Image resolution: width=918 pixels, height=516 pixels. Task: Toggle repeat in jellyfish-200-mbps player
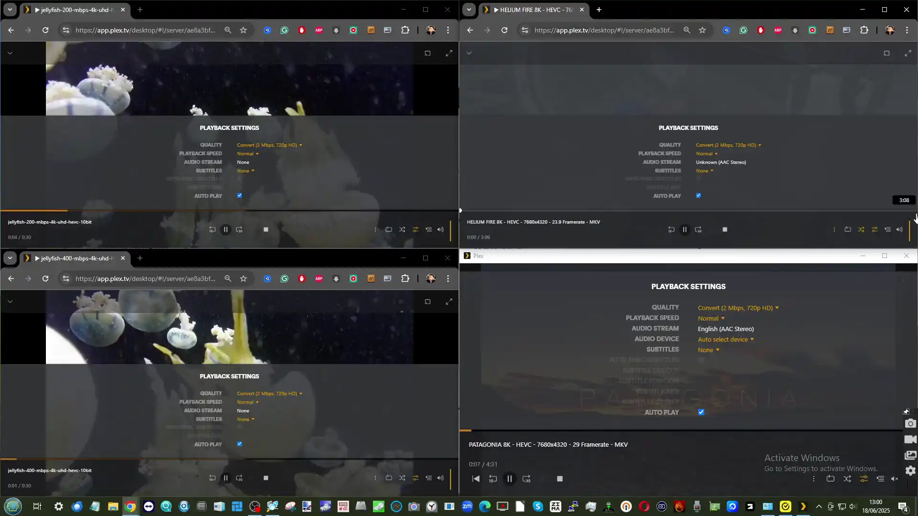coord(389,229)
